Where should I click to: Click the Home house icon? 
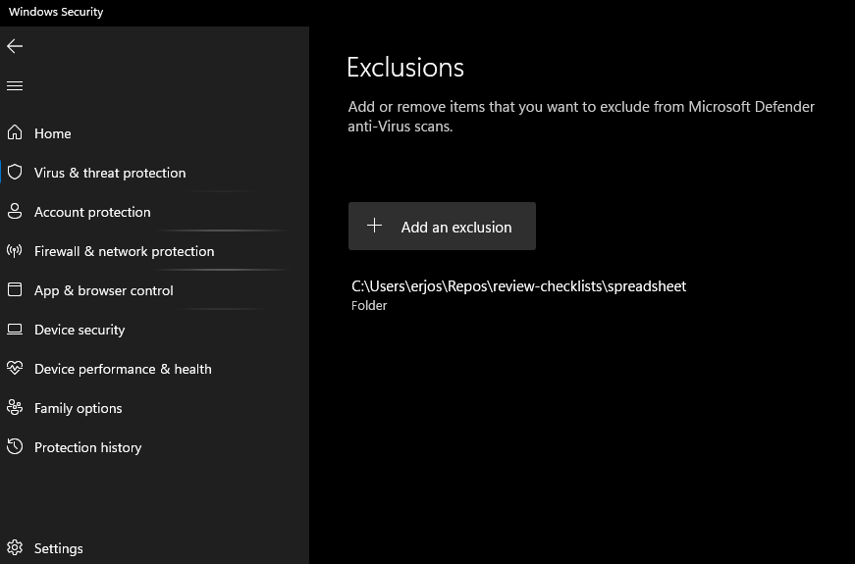(15, 132)
